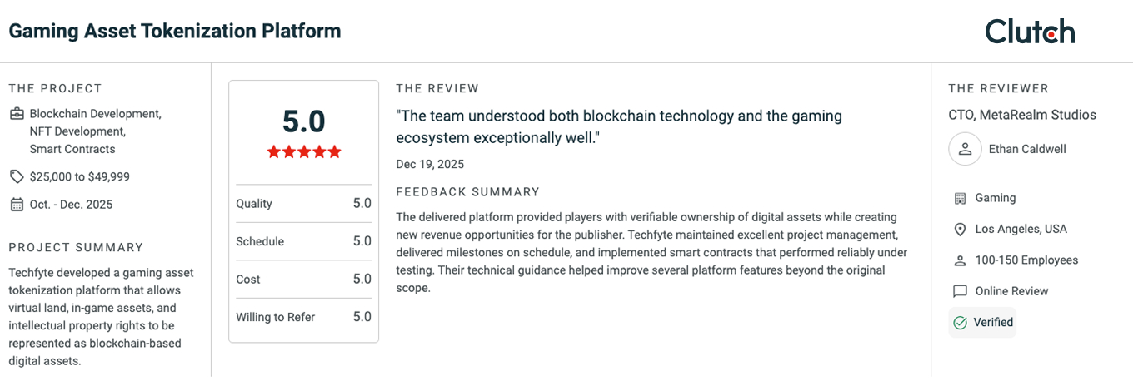Select the Quality 5.0 rating row
Image resolution: width=1133 pixels, height=391 pixels.
coord(304,204)
